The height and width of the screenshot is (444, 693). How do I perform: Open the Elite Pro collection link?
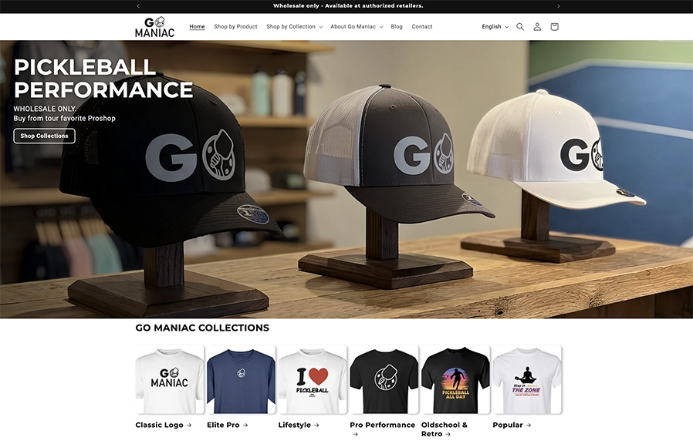pyautogui.click(x=227, y=425)
